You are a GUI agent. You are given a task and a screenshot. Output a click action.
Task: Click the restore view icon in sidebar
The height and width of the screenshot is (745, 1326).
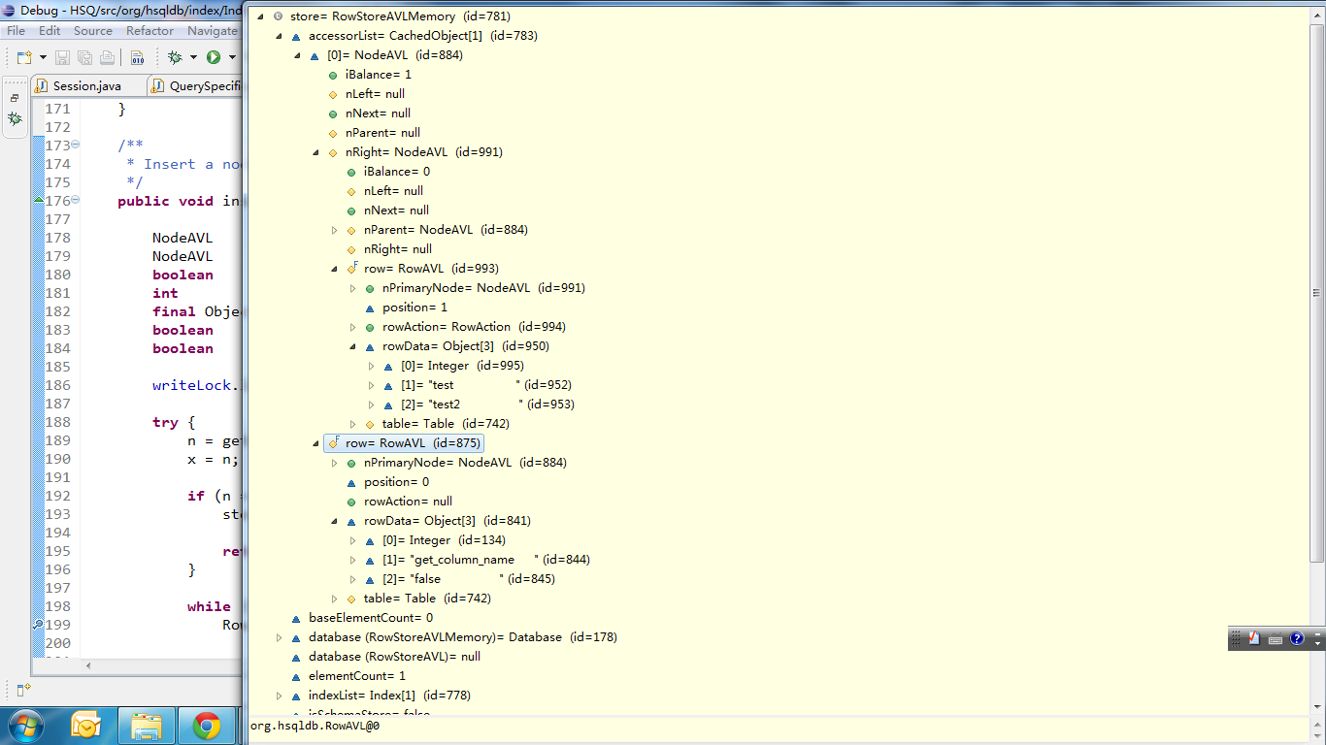point(15,98)
